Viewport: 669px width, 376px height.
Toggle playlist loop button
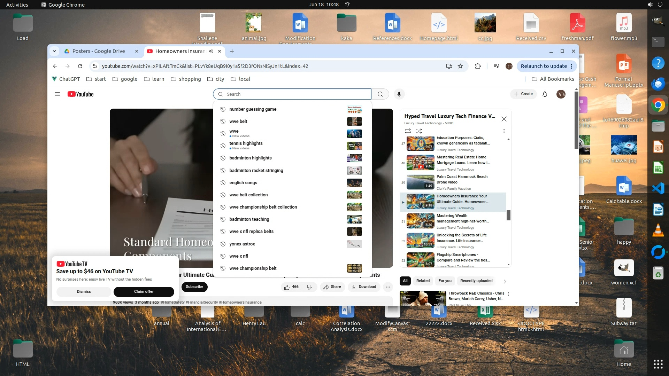pyautogui.click(x=408, y=131)
